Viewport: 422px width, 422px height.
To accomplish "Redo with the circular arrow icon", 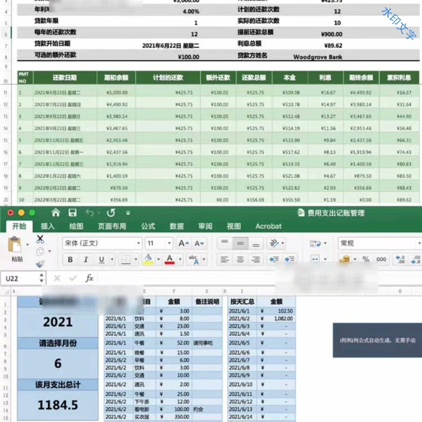I will click(111, 213).
